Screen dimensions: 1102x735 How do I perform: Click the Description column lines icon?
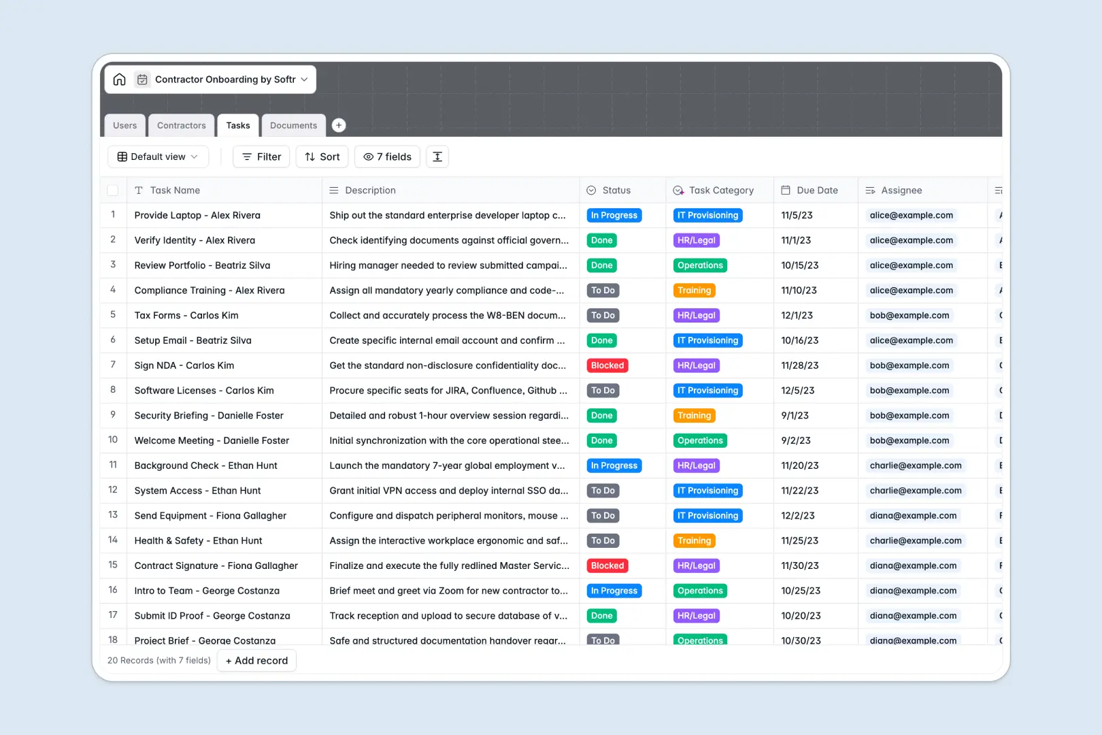point(333,190)
